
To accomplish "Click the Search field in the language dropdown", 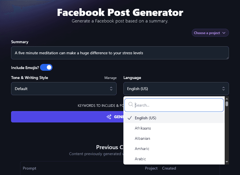I will (x=174, y=105).
